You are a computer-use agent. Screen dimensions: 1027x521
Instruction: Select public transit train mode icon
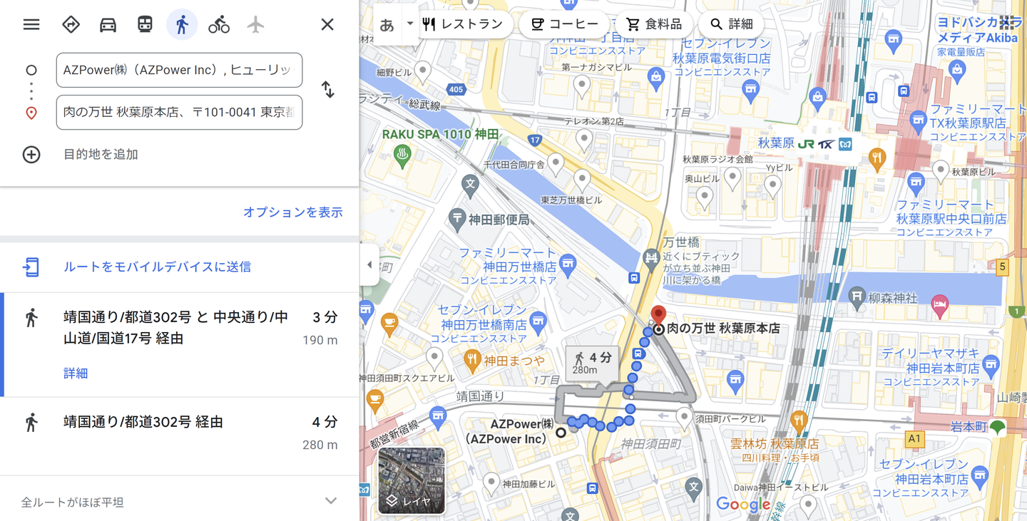point(145,24)
